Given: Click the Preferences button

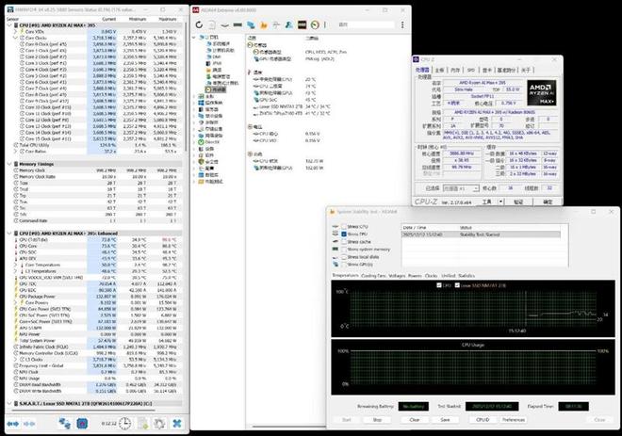Looking at the screenshot, I should [512, 419].
